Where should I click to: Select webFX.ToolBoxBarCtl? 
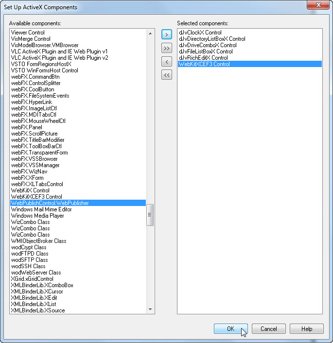click(x=78, y=146)
